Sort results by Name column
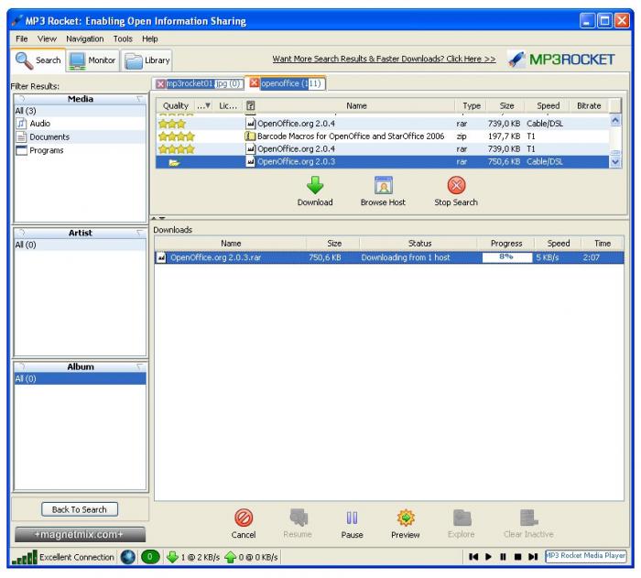641x578 pixels. 356,106
